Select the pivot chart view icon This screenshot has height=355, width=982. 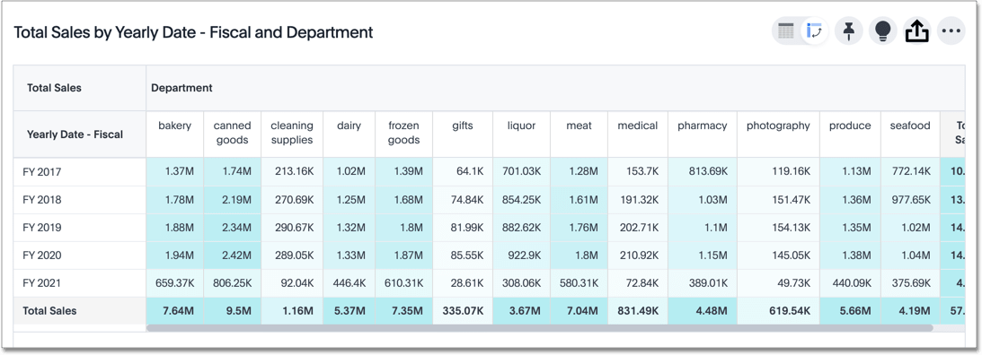[x=814, y=30]
